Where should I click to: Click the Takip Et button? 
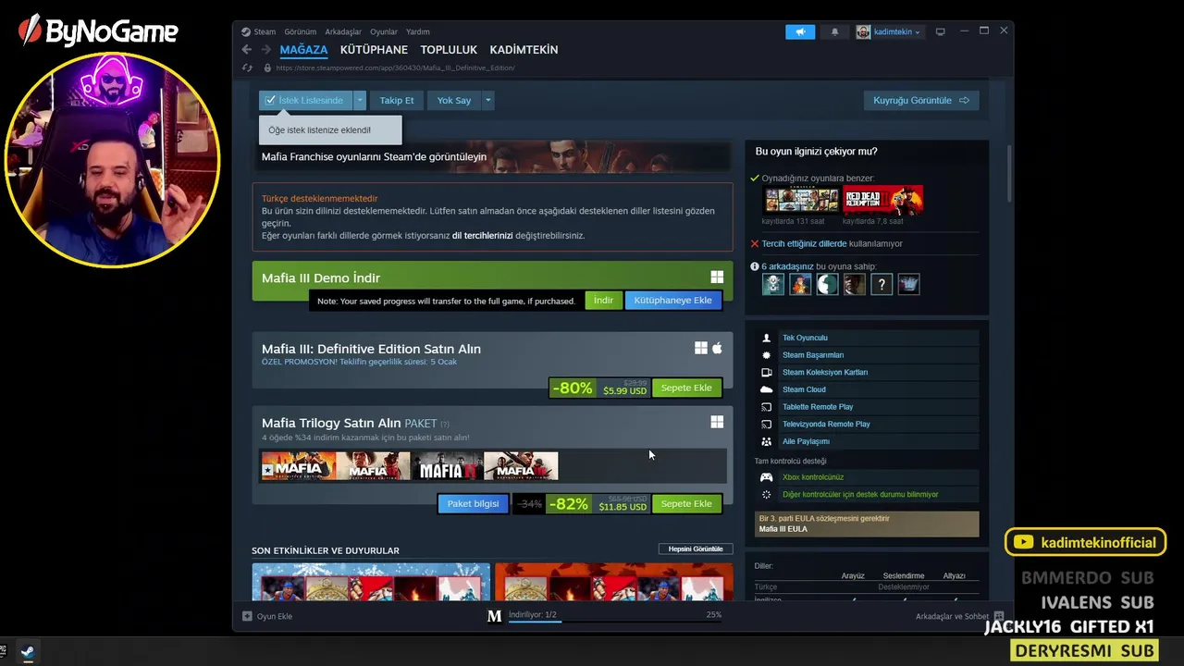(397, 100)
